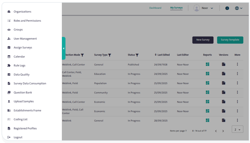
Task: Click the Survey Template button
Action: pos(230,40)
